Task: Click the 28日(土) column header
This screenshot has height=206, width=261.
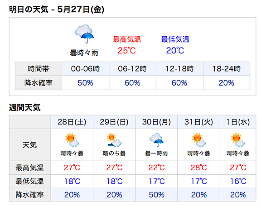Action: [72, 122]
